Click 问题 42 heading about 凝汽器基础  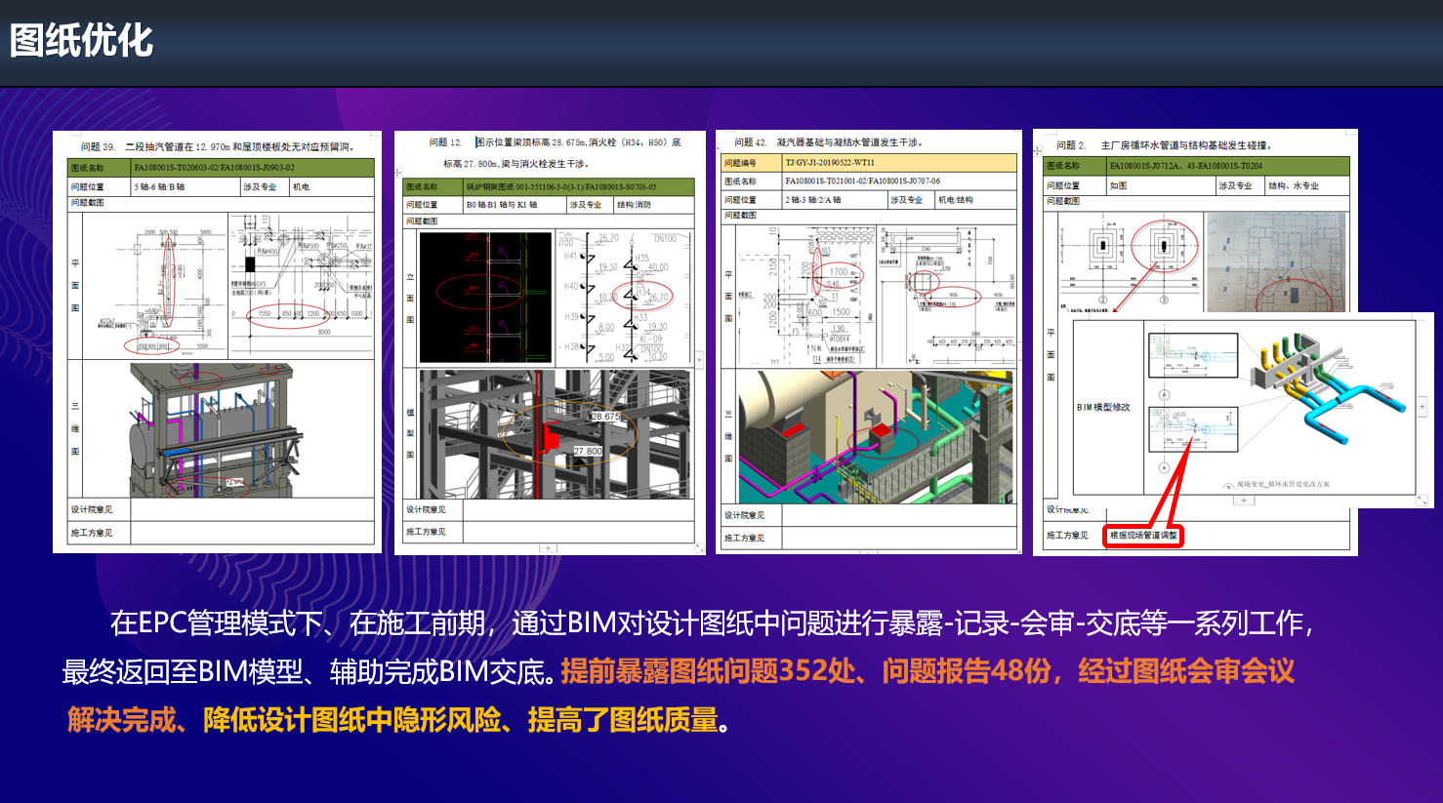[829, 142]
